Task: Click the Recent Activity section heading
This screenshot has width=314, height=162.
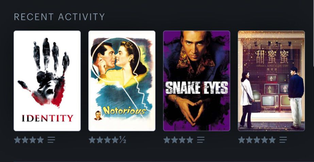Action: (60, 17)
